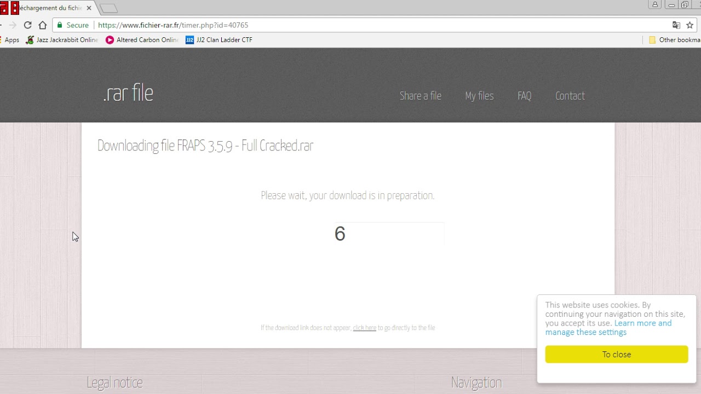Click the green Secure padlock icon
Screen dimensions: 701x394
click(60, 25)
